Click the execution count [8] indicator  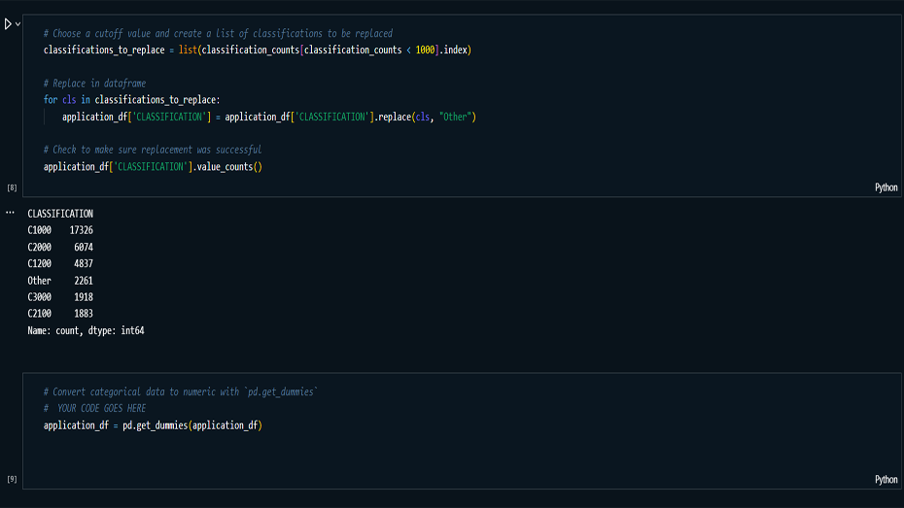[12, 187]
